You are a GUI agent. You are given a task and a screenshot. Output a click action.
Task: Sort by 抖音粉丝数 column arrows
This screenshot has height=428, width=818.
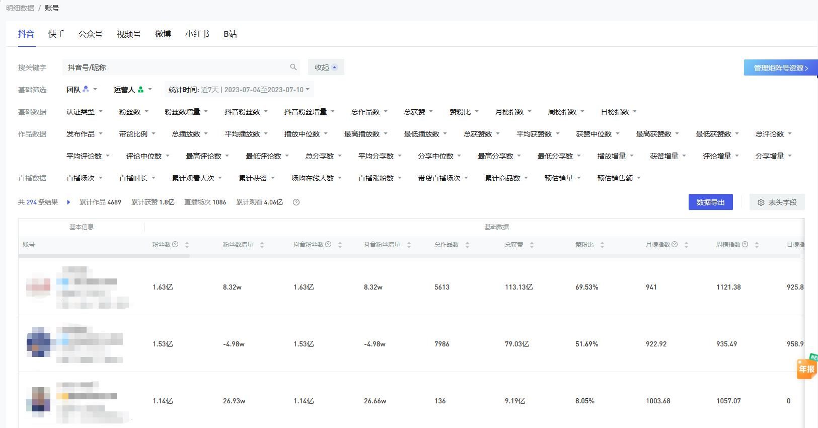[x=340, y=245]
